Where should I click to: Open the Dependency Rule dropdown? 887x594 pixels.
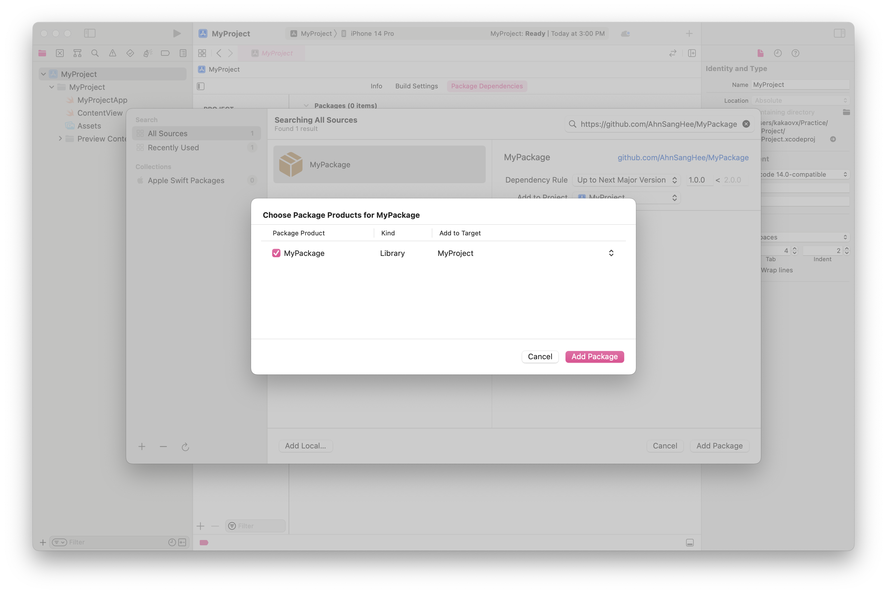coord(626,180)
